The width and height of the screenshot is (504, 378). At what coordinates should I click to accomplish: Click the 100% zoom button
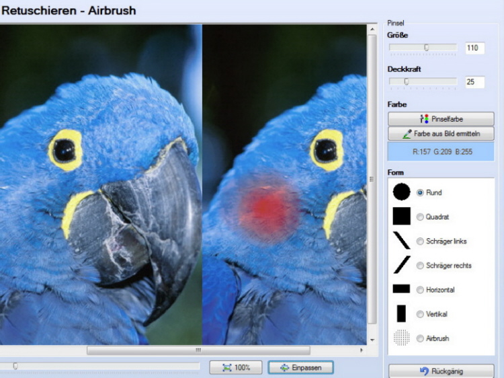pyautogui.click(x=235, y=368)
